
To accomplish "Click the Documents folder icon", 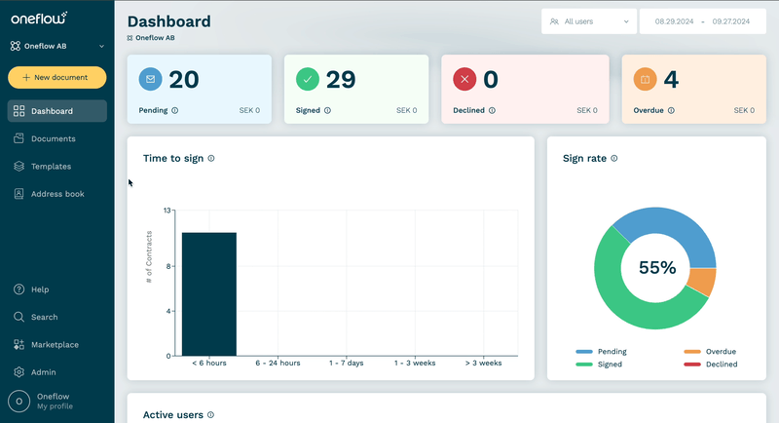I will 19,138.
